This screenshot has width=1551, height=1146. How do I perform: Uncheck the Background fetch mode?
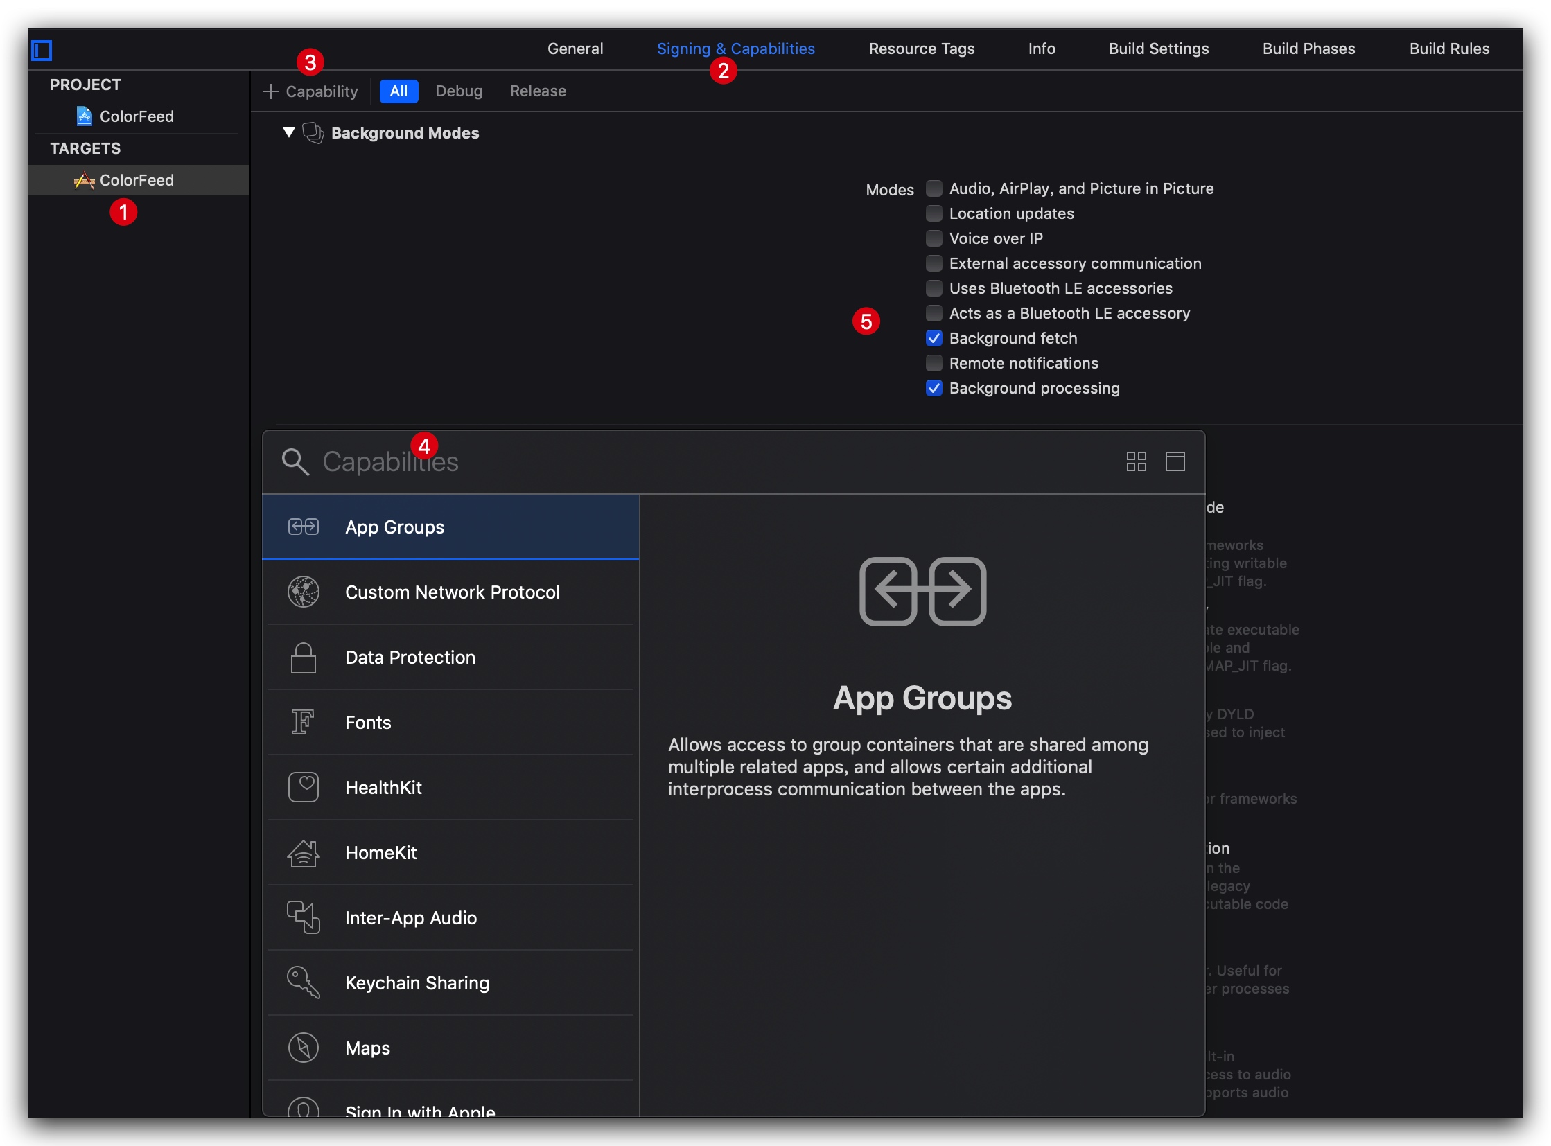point(934,339)
